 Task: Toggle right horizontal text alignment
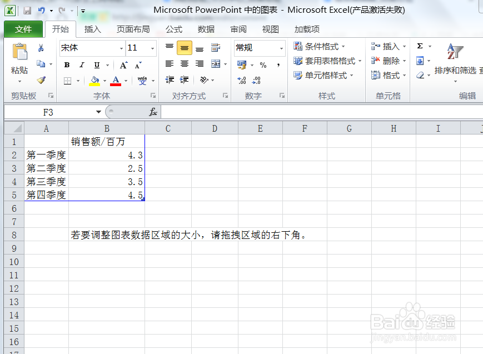[200, 64]
